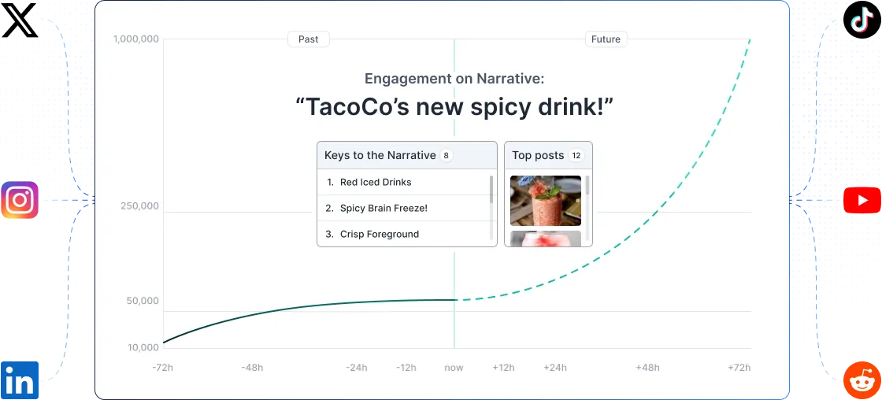The image size is (882, 400).
Task: Select the Reddit mascot icon
Action: coord(862,380)
